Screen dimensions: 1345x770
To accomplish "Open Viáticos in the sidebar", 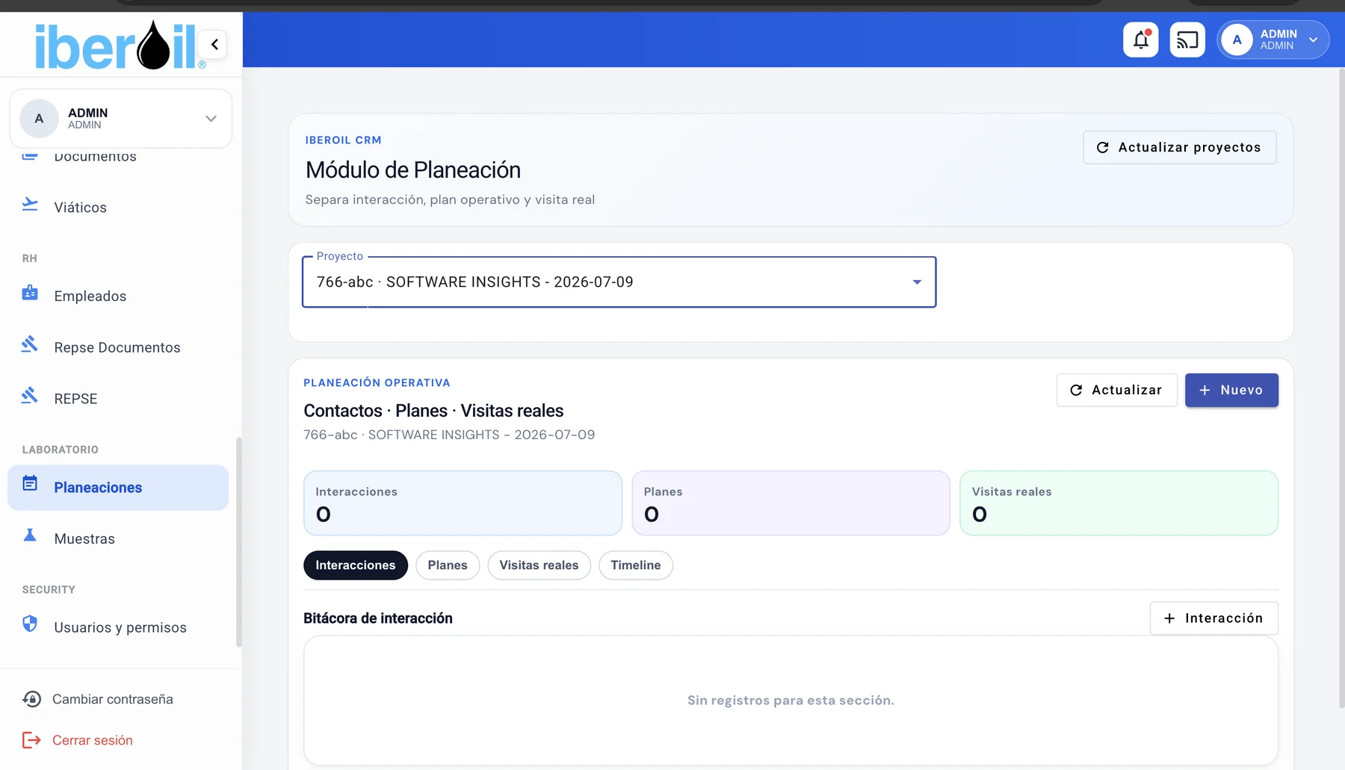I will pos(118,208).
